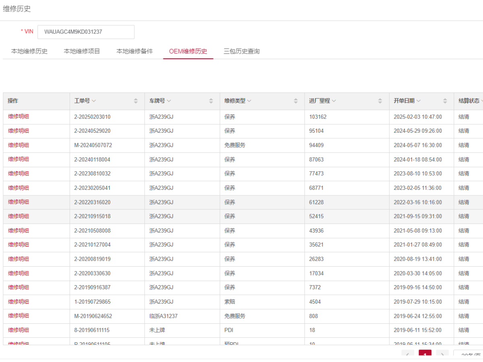Viewport: 483px width, 362px height.
Task: Open the 本地维修项目 tab
Action: (x=82, y=51)
